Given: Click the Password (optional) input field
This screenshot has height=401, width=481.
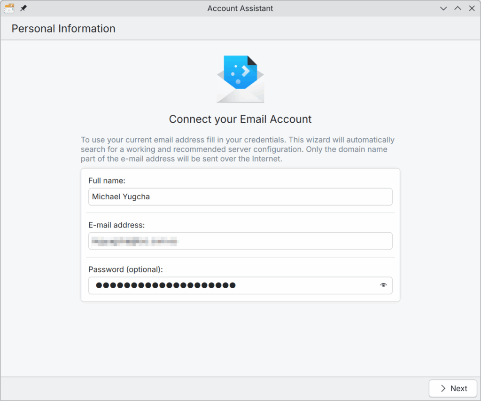Looking at the screenshot, I should pos(233,285).
